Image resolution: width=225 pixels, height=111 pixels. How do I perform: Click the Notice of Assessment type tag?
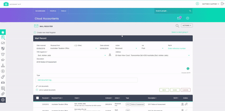[137, 104]
